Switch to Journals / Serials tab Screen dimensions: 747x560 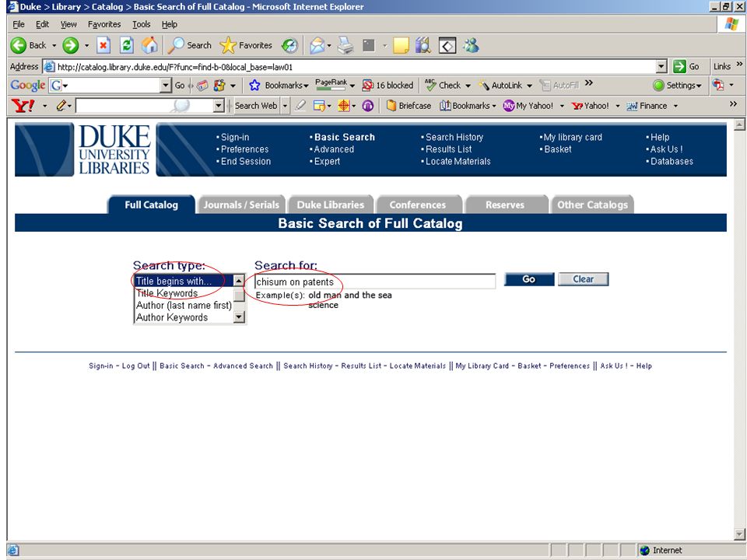(x=241, y=205)
